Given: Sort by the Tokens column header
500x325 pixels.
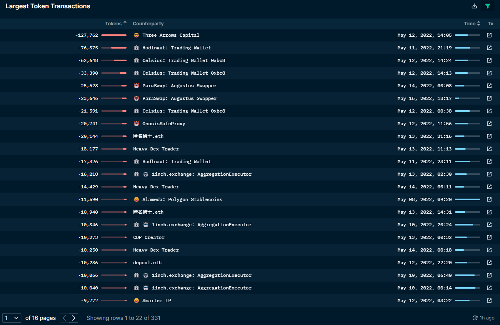Looking at the screenshot, I should (116, 24).
